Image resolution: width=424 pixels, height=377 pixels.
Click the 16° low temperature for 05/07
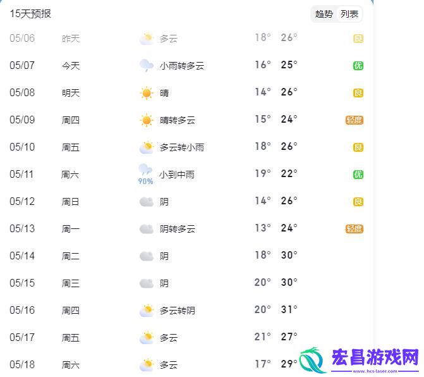(263, 65)
